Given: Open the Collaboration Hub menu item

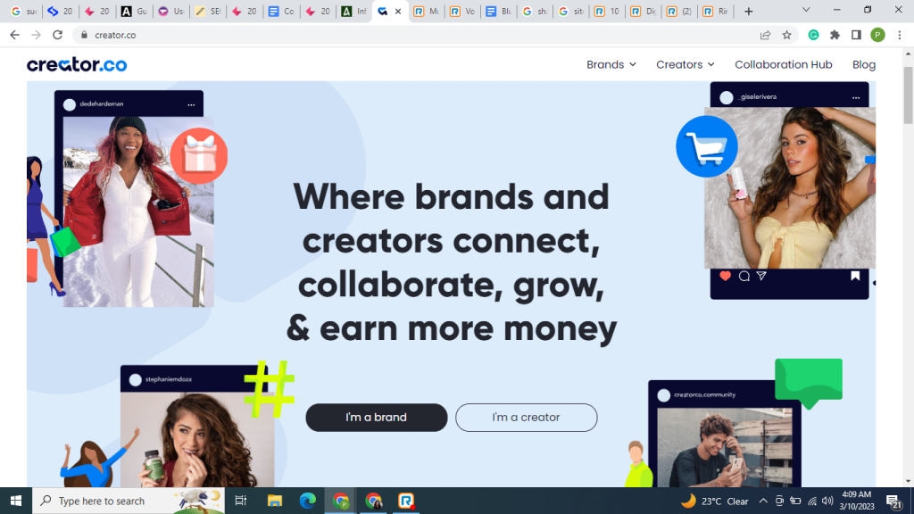Looking at the screenshot, I should point(783,64).
